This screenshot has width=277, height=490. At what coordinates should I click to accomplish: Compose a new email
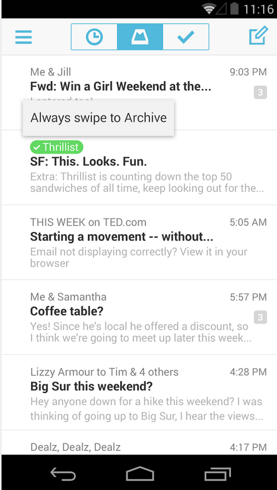[x=258, y=36]
